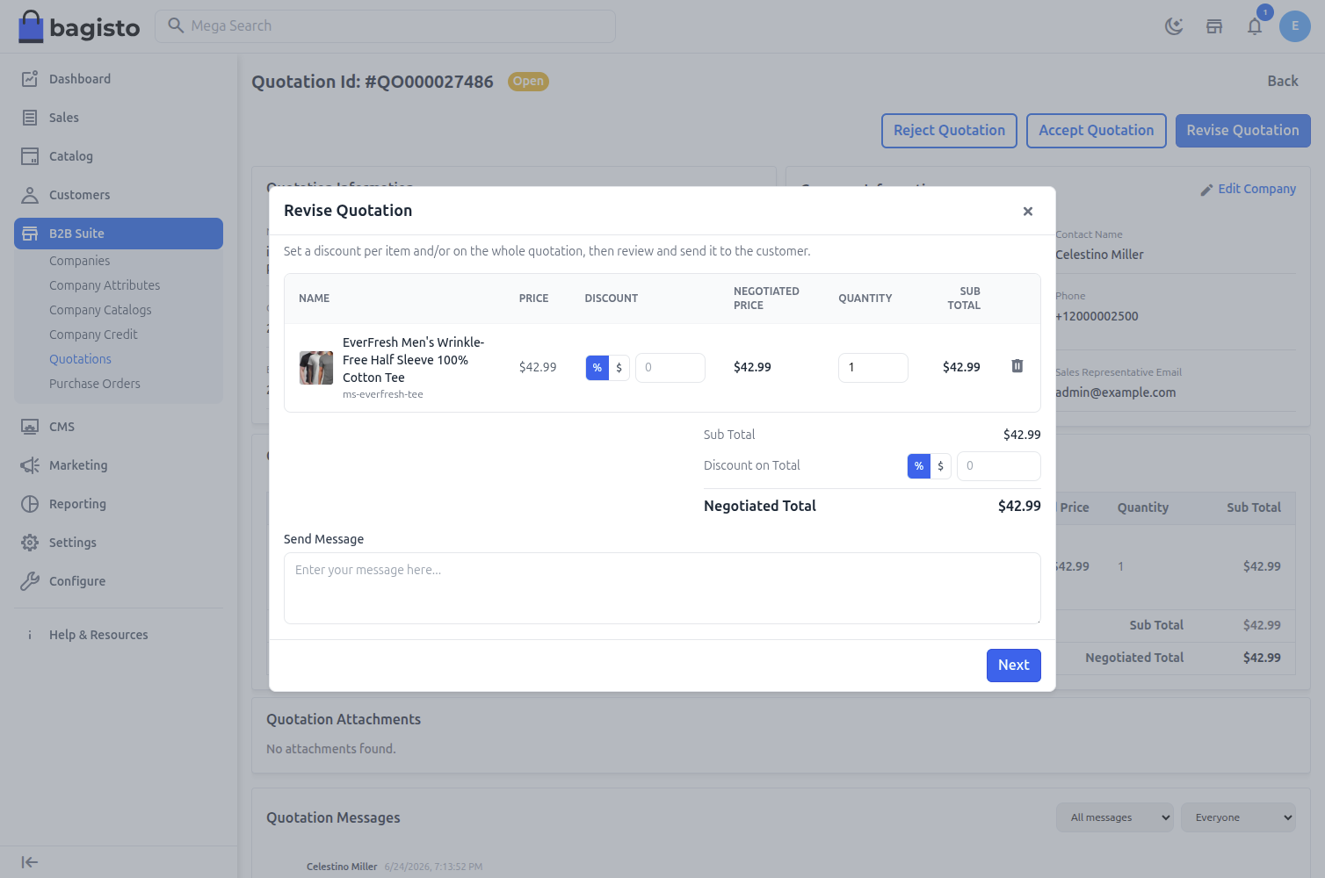Click the EverFresh tee product thumbnail
The image size is (1325, 878).
point(316,368)
